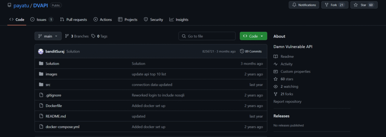
Task: View 2 watching link
Action: tap(289, 86)
